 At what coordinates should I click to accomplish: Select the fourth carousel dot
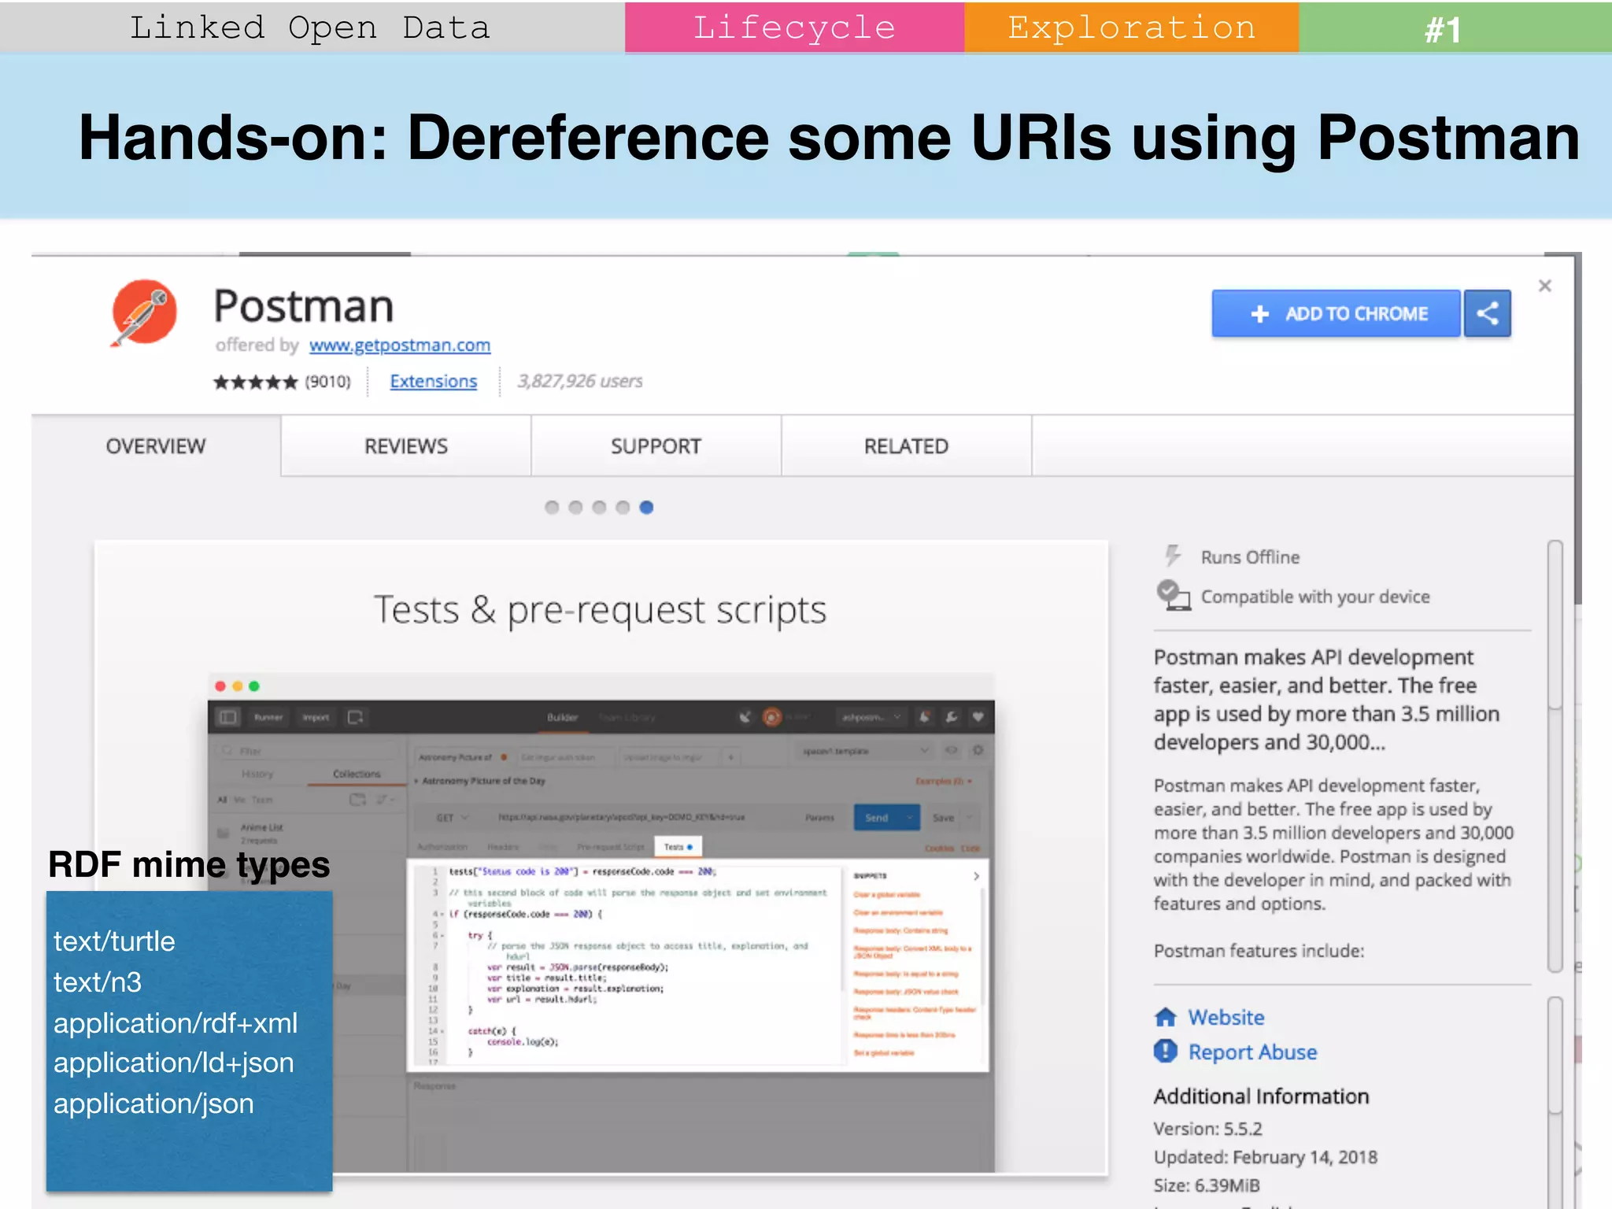point(623,508)
